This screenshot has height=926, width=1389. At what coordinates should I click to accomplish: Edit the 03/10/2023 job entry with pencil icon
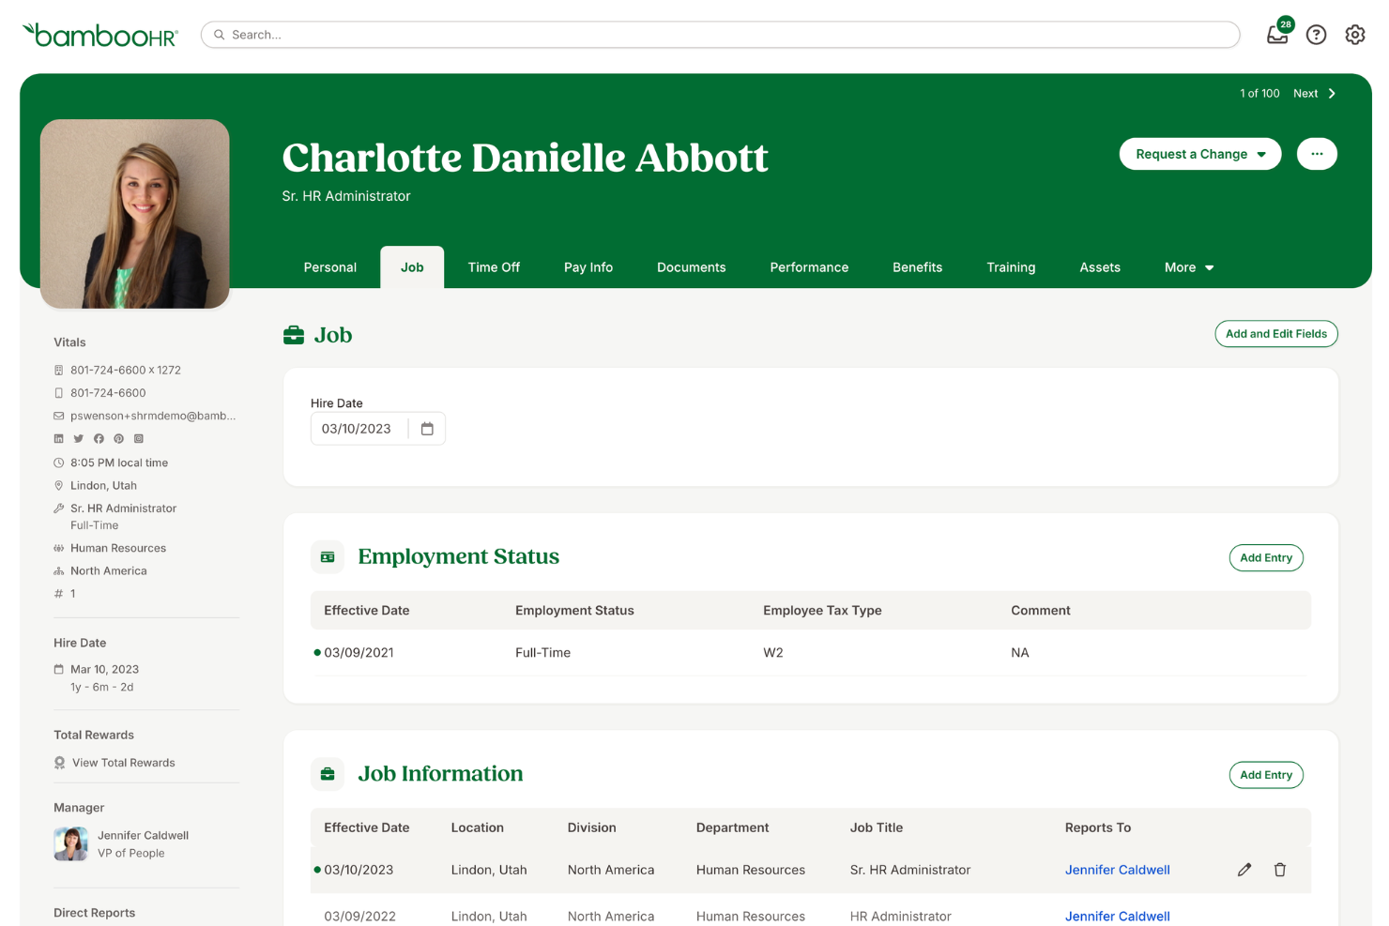tap(1244, 870)
